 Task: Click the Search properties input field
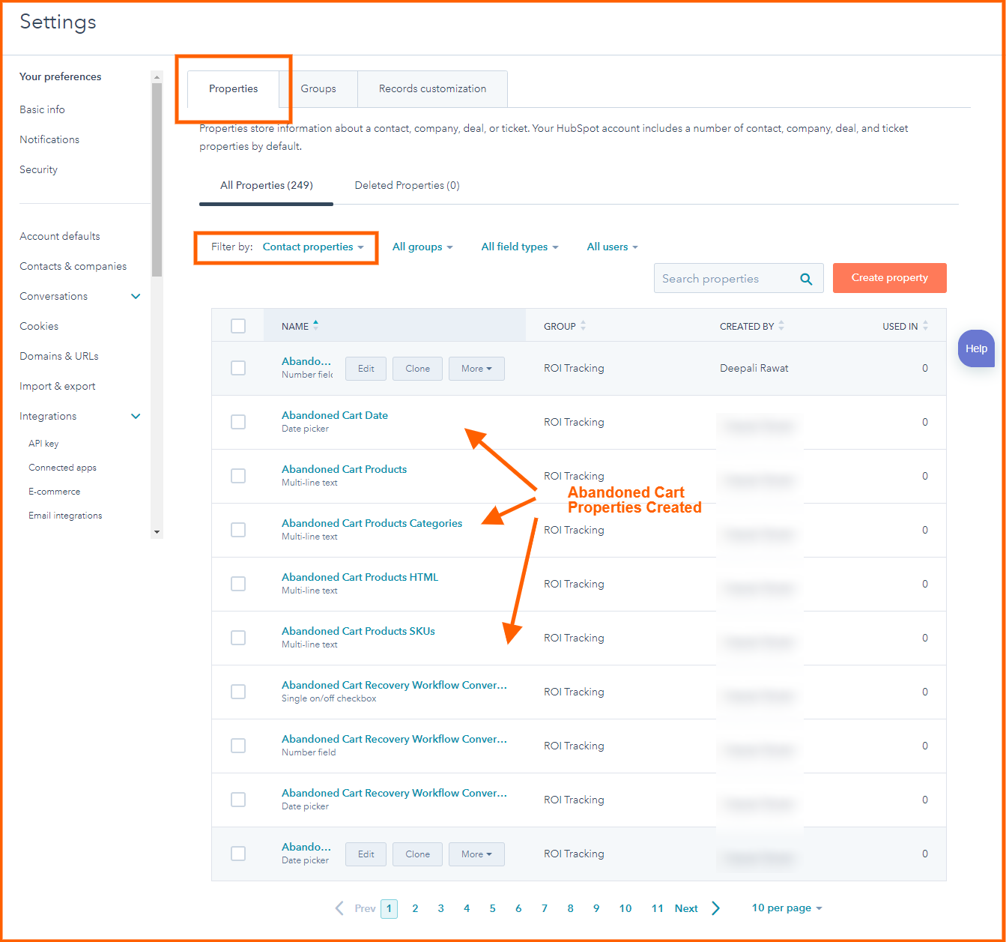pos(723,279)
